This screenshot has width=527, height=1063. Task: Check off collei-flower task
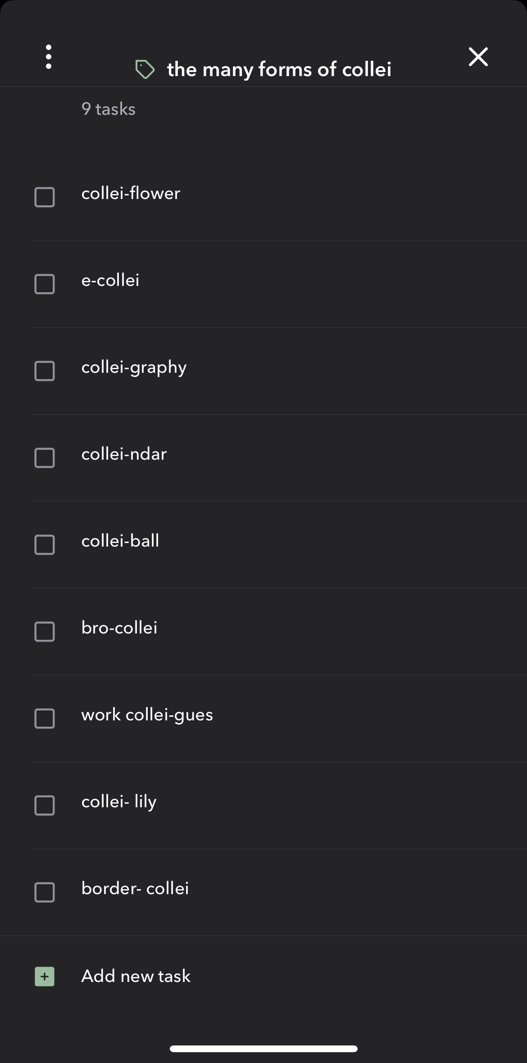(x=45, y=197)
